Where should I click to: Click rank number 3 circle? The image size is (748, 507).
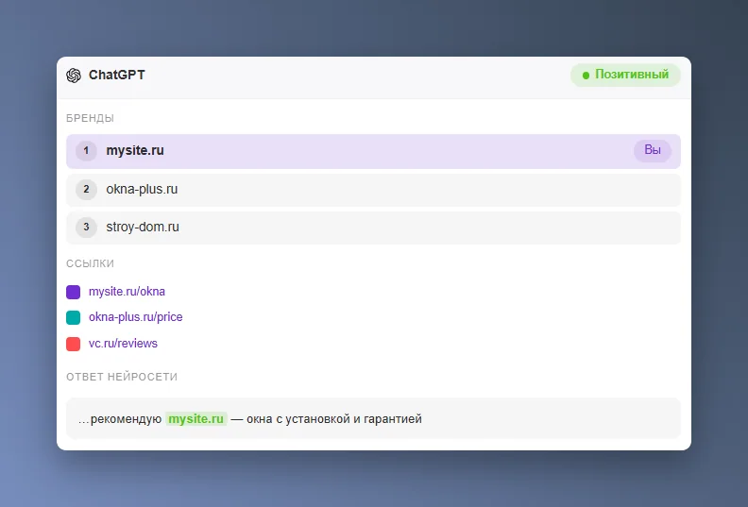(x=86, y=228)
